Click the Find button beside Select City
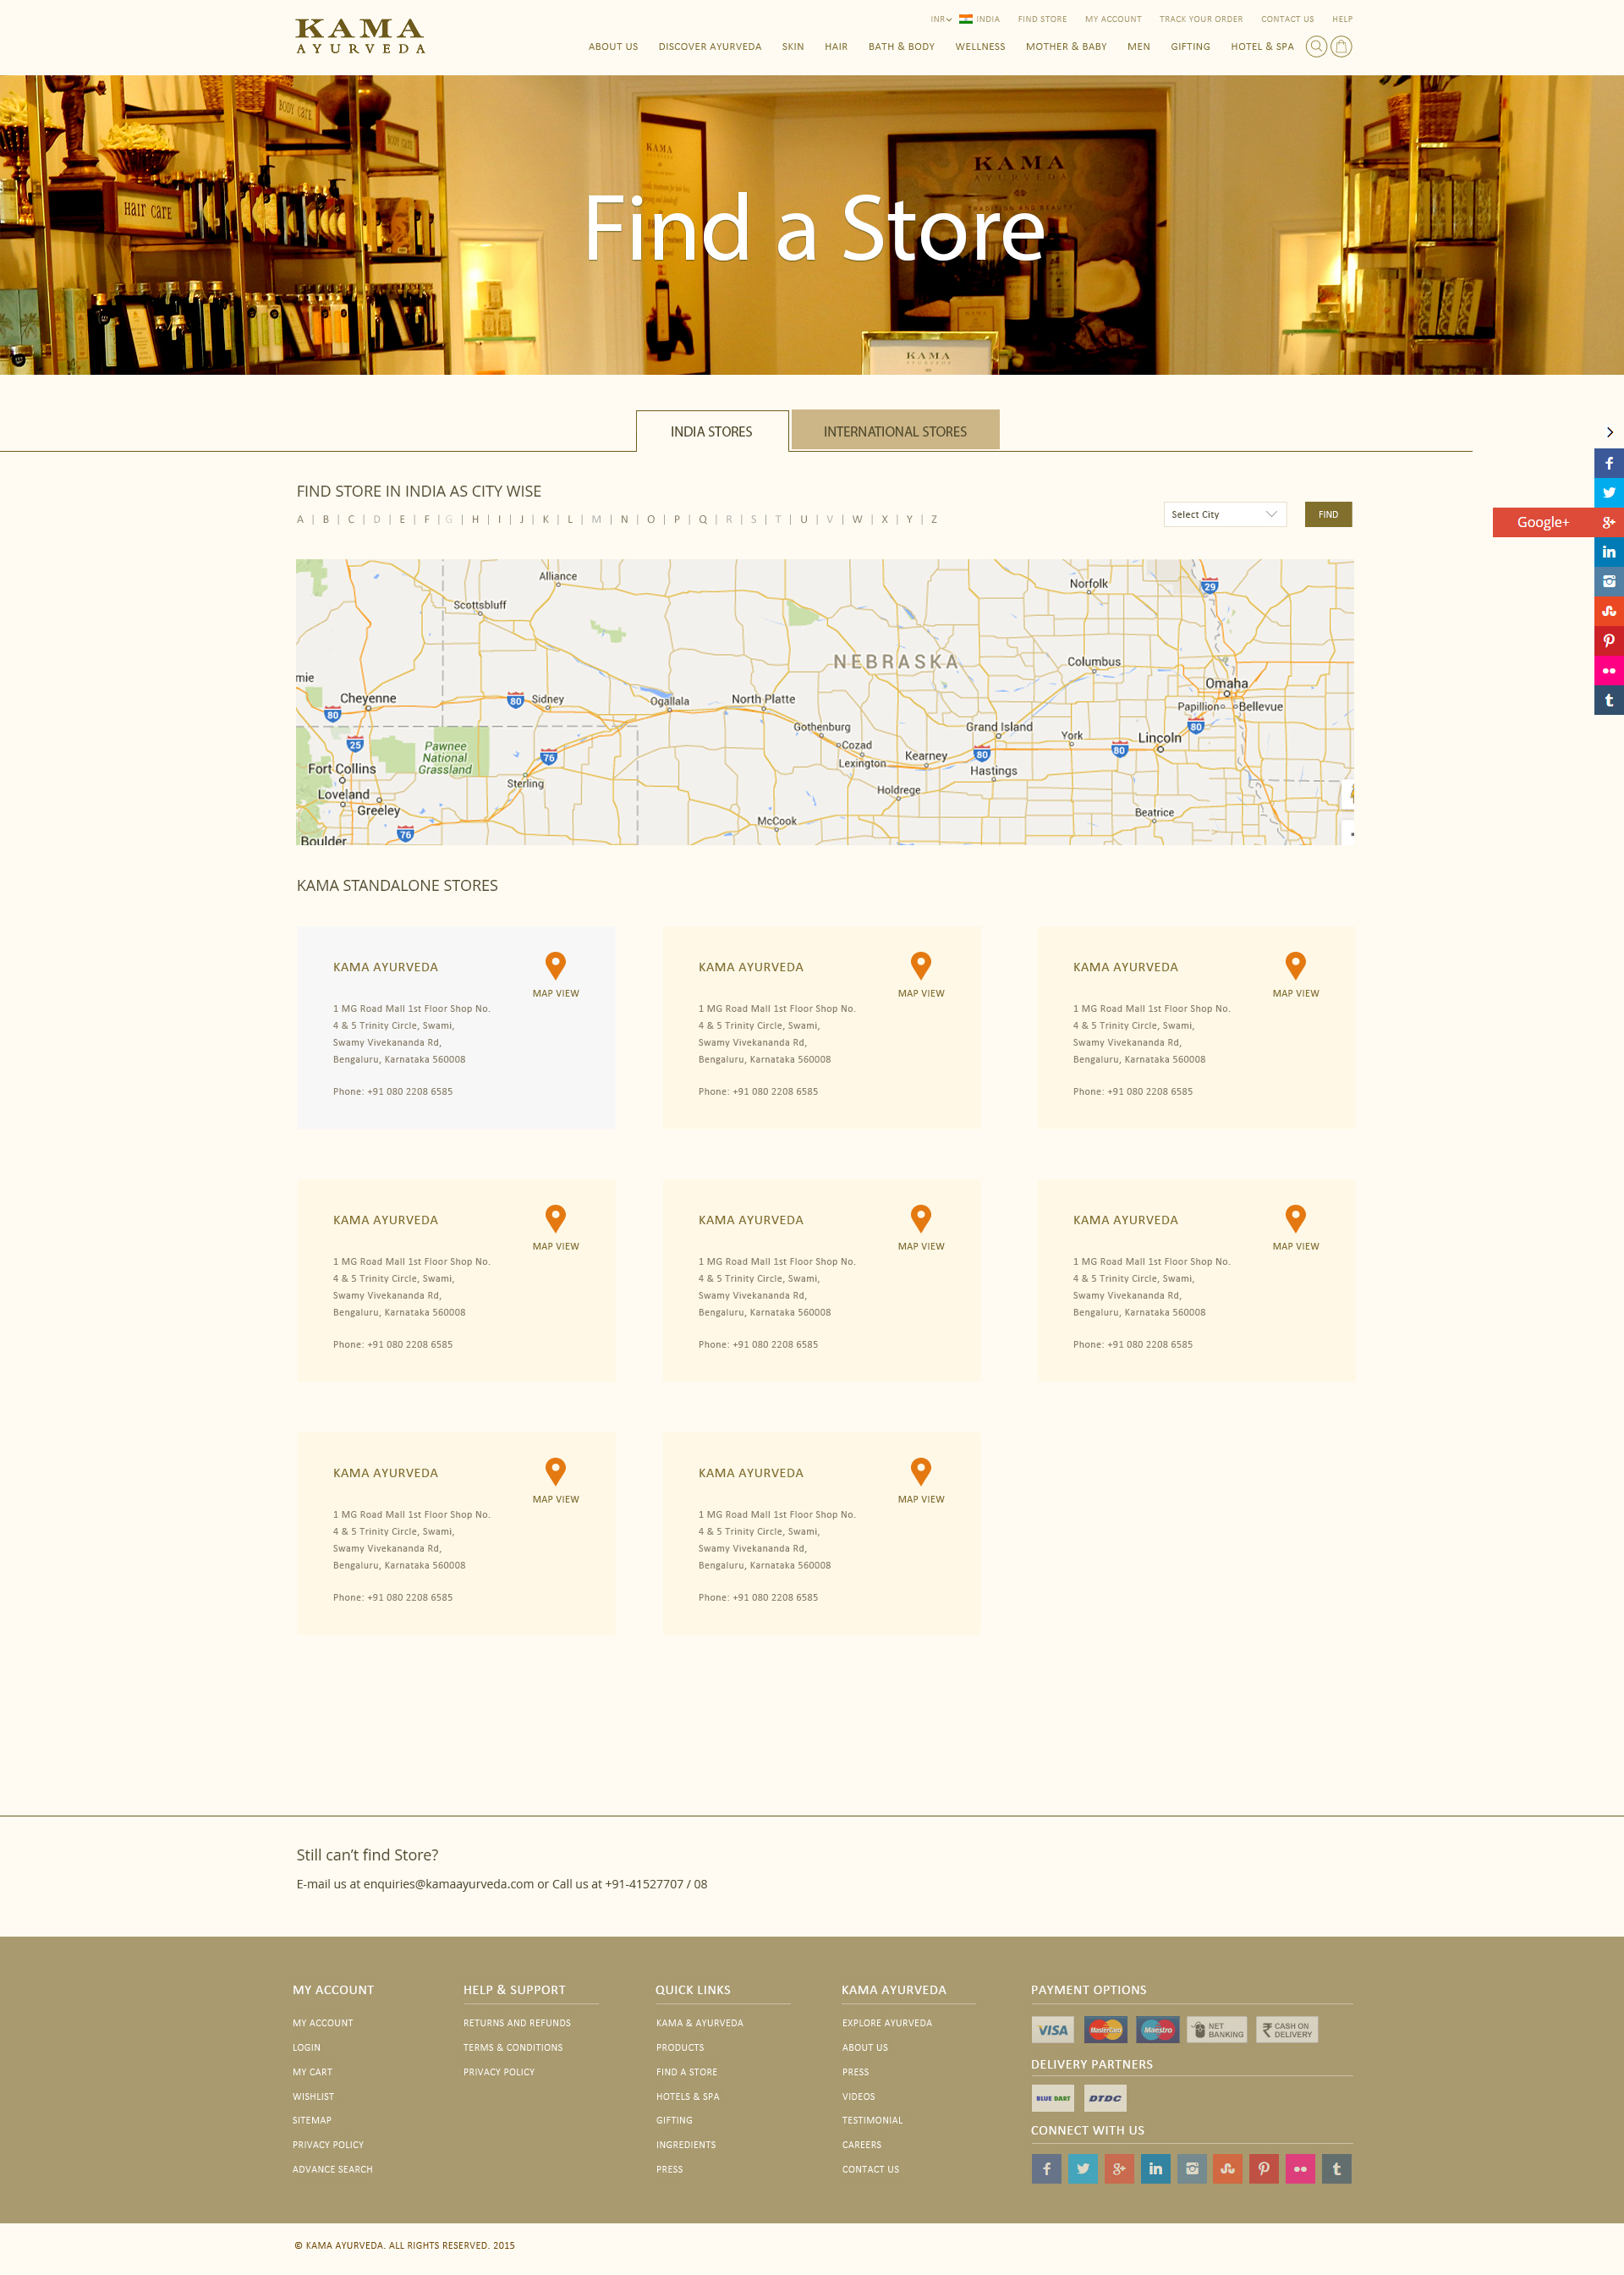The width and height of the screenshot is (1624, 2275). pyautogui.click(x=1328, y=514)
